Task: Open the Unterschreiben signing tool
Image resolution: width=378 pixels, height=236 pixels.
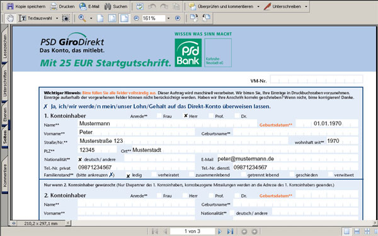Action: 282,6
